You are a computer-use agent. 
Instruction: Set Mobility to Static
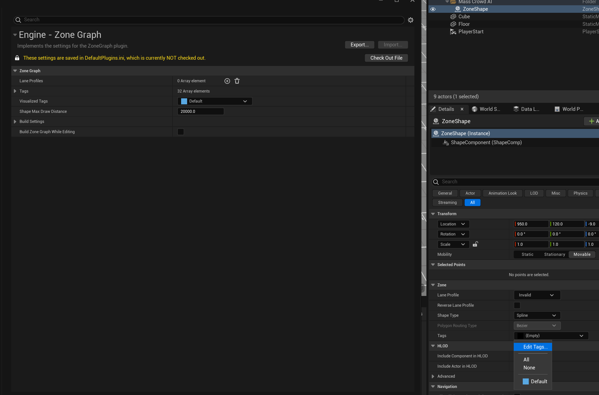(527, 255)
